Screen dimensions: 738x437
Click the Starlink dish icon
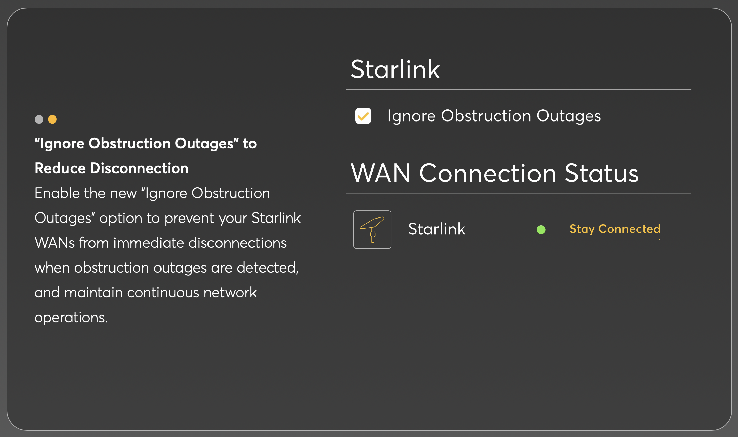(x=372, y=230)
